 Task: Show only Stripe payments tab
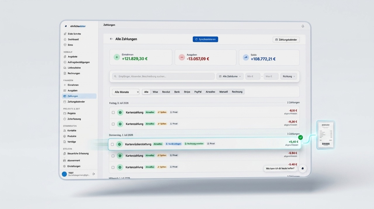[x=187, y=92]
